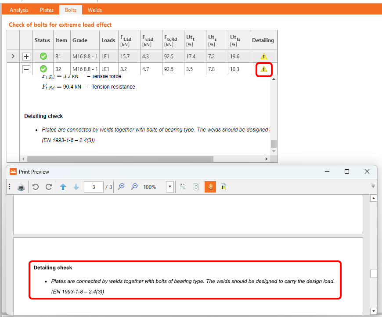The width and height of the screenshot is (382, 317).
Task: Click the page number input field
Action: [x=93, y=187]
